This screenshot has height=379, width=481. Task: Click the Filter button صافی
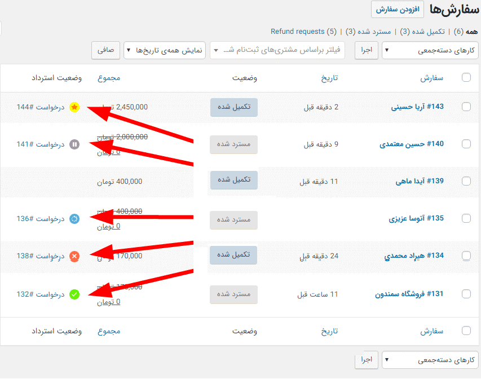click(105, 50)
